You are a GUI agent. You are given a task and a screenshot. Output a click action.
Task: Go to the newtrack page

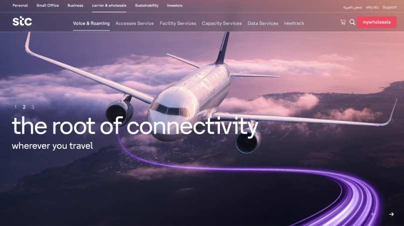(294, 23)
